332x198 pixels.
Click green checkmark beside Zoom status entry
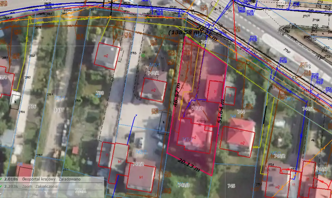point(2,186)
